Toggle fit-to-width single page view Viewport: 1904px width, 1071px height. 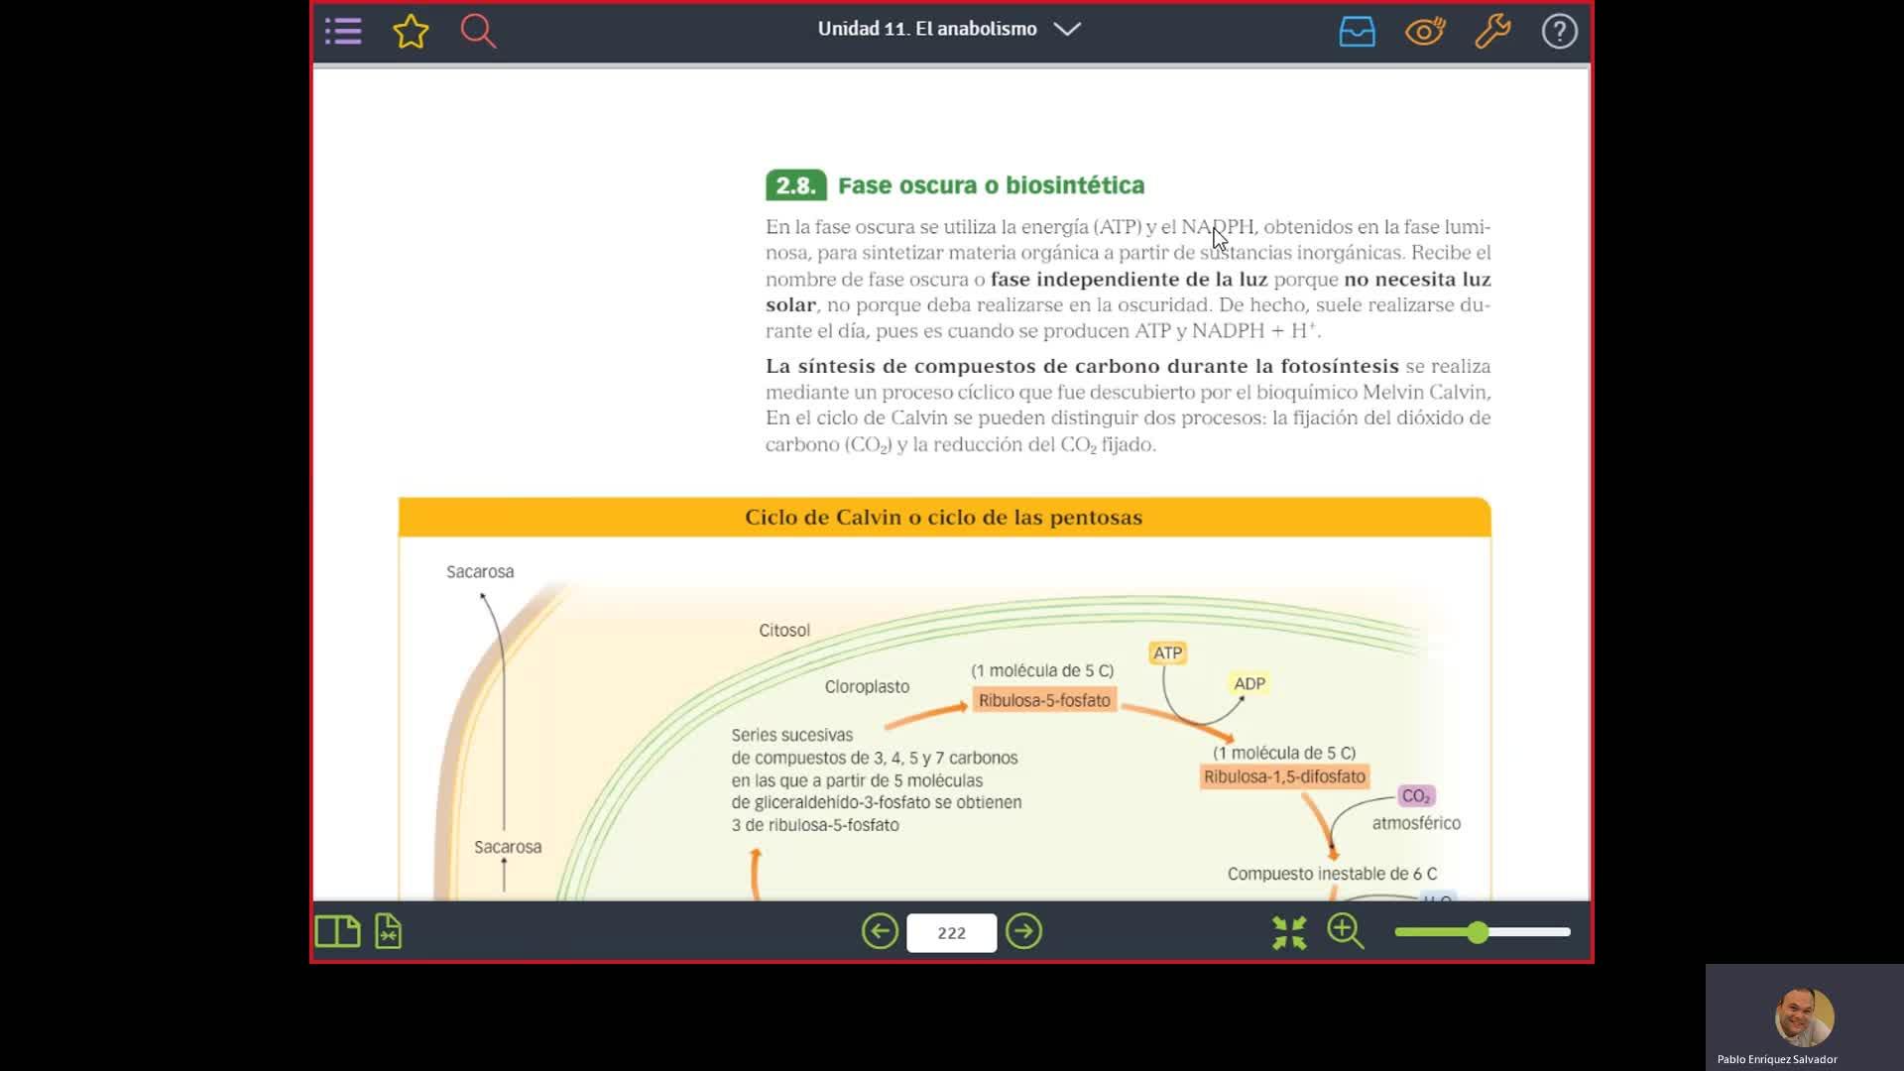click(x=388, y=931)
